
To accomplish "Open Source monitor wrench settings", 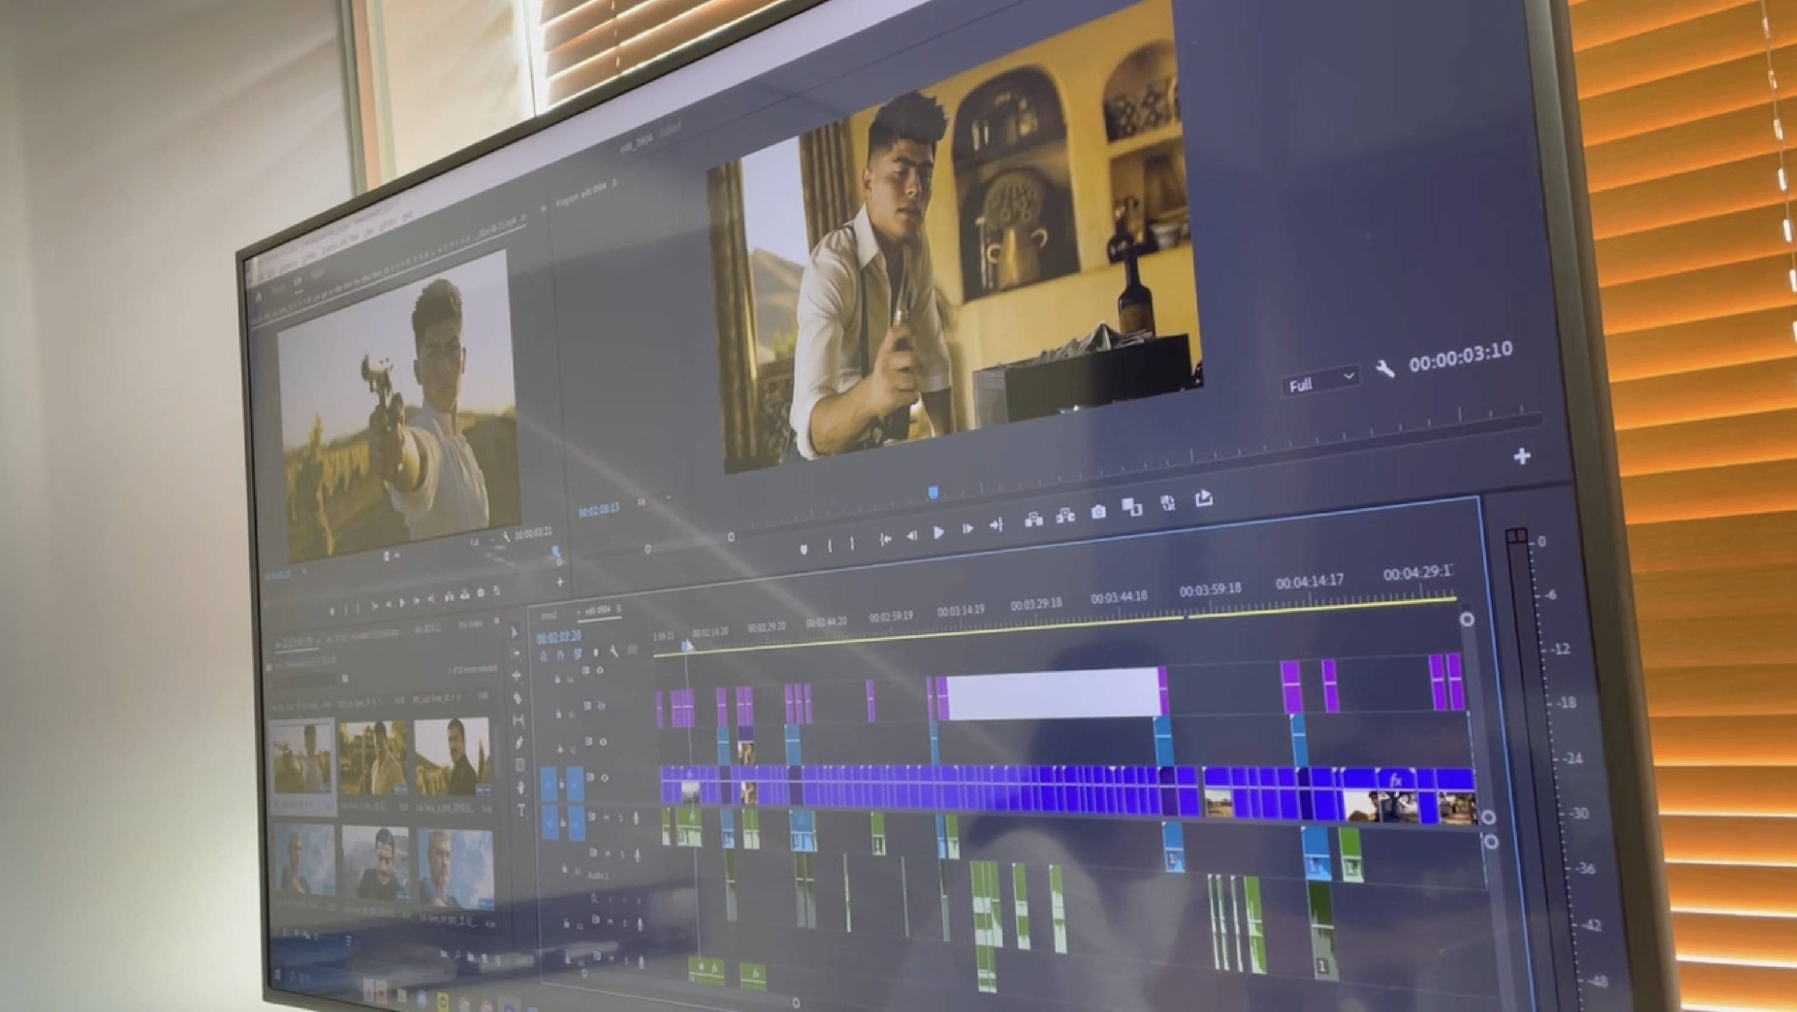I will [x=506, y=537].
